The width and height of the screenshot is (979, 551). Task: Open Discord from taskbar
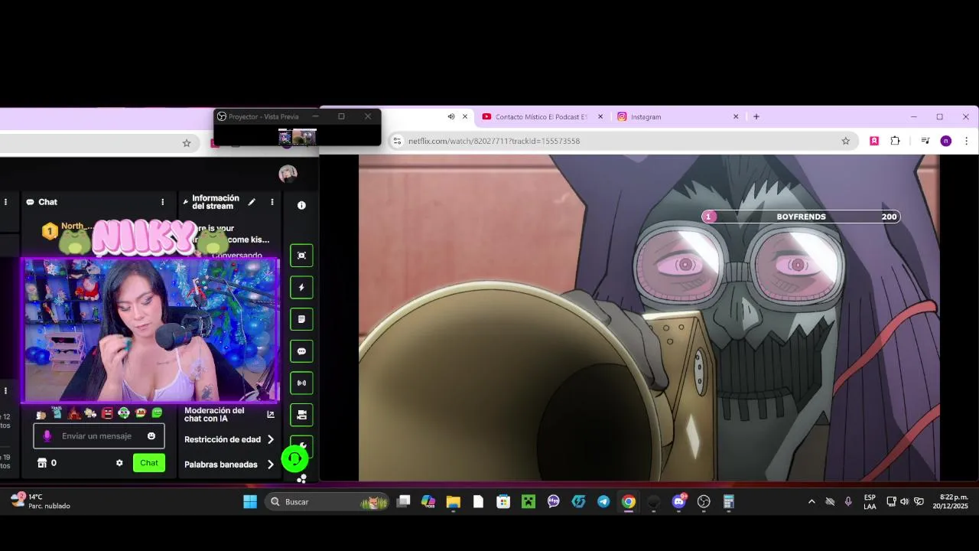click(x=678, y=502)
